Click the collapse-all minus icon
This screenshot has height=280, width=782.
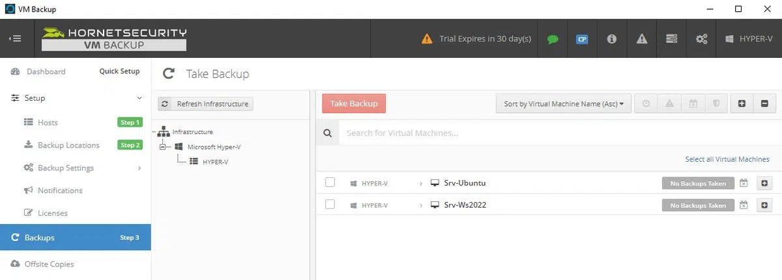click(x=764, y=103)
